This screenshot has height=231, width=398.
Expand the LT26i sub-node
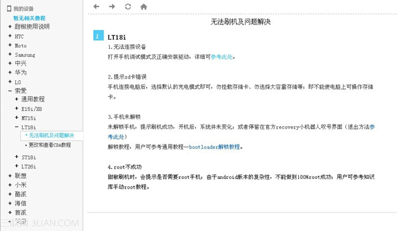(x=17, y=166)
